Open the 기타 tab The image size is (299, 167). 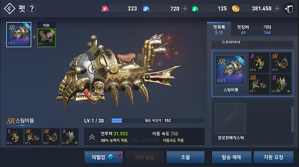[267, 30]
